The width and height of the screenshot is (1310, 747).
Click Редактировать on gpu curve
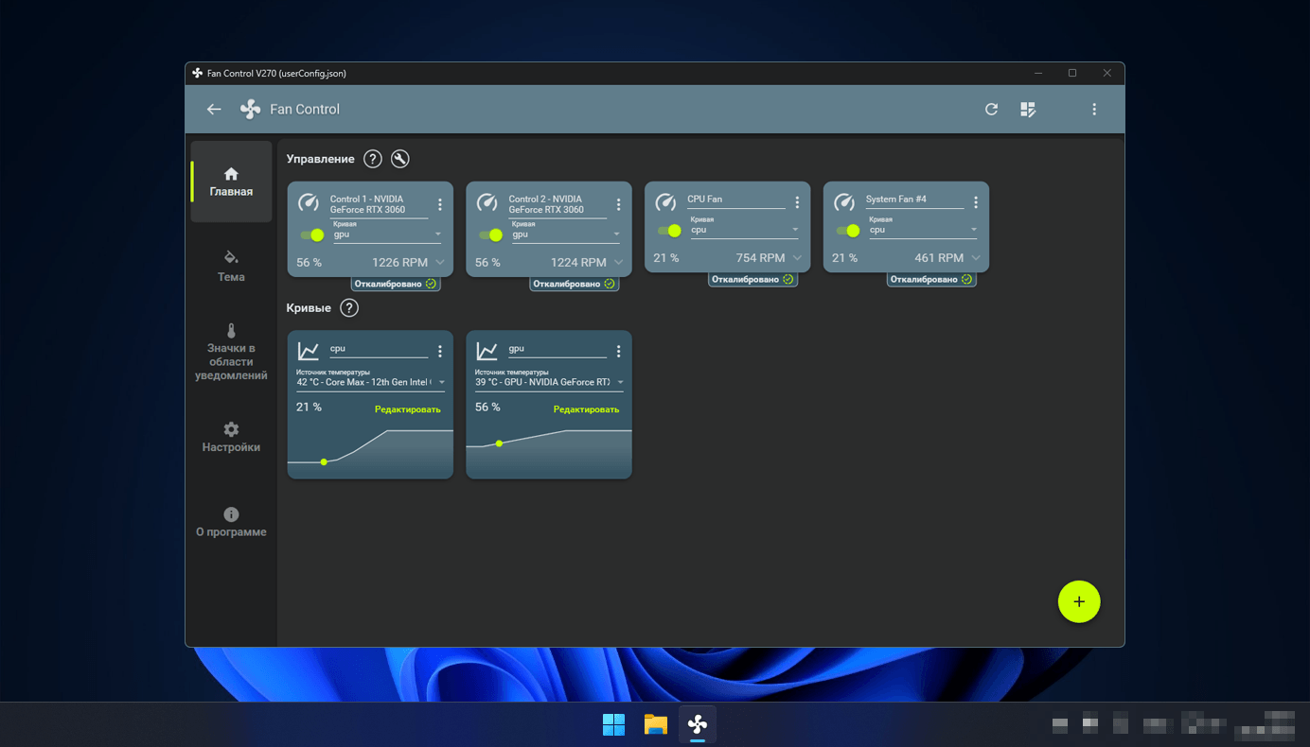pyautogui.click(x=587, y=409)
